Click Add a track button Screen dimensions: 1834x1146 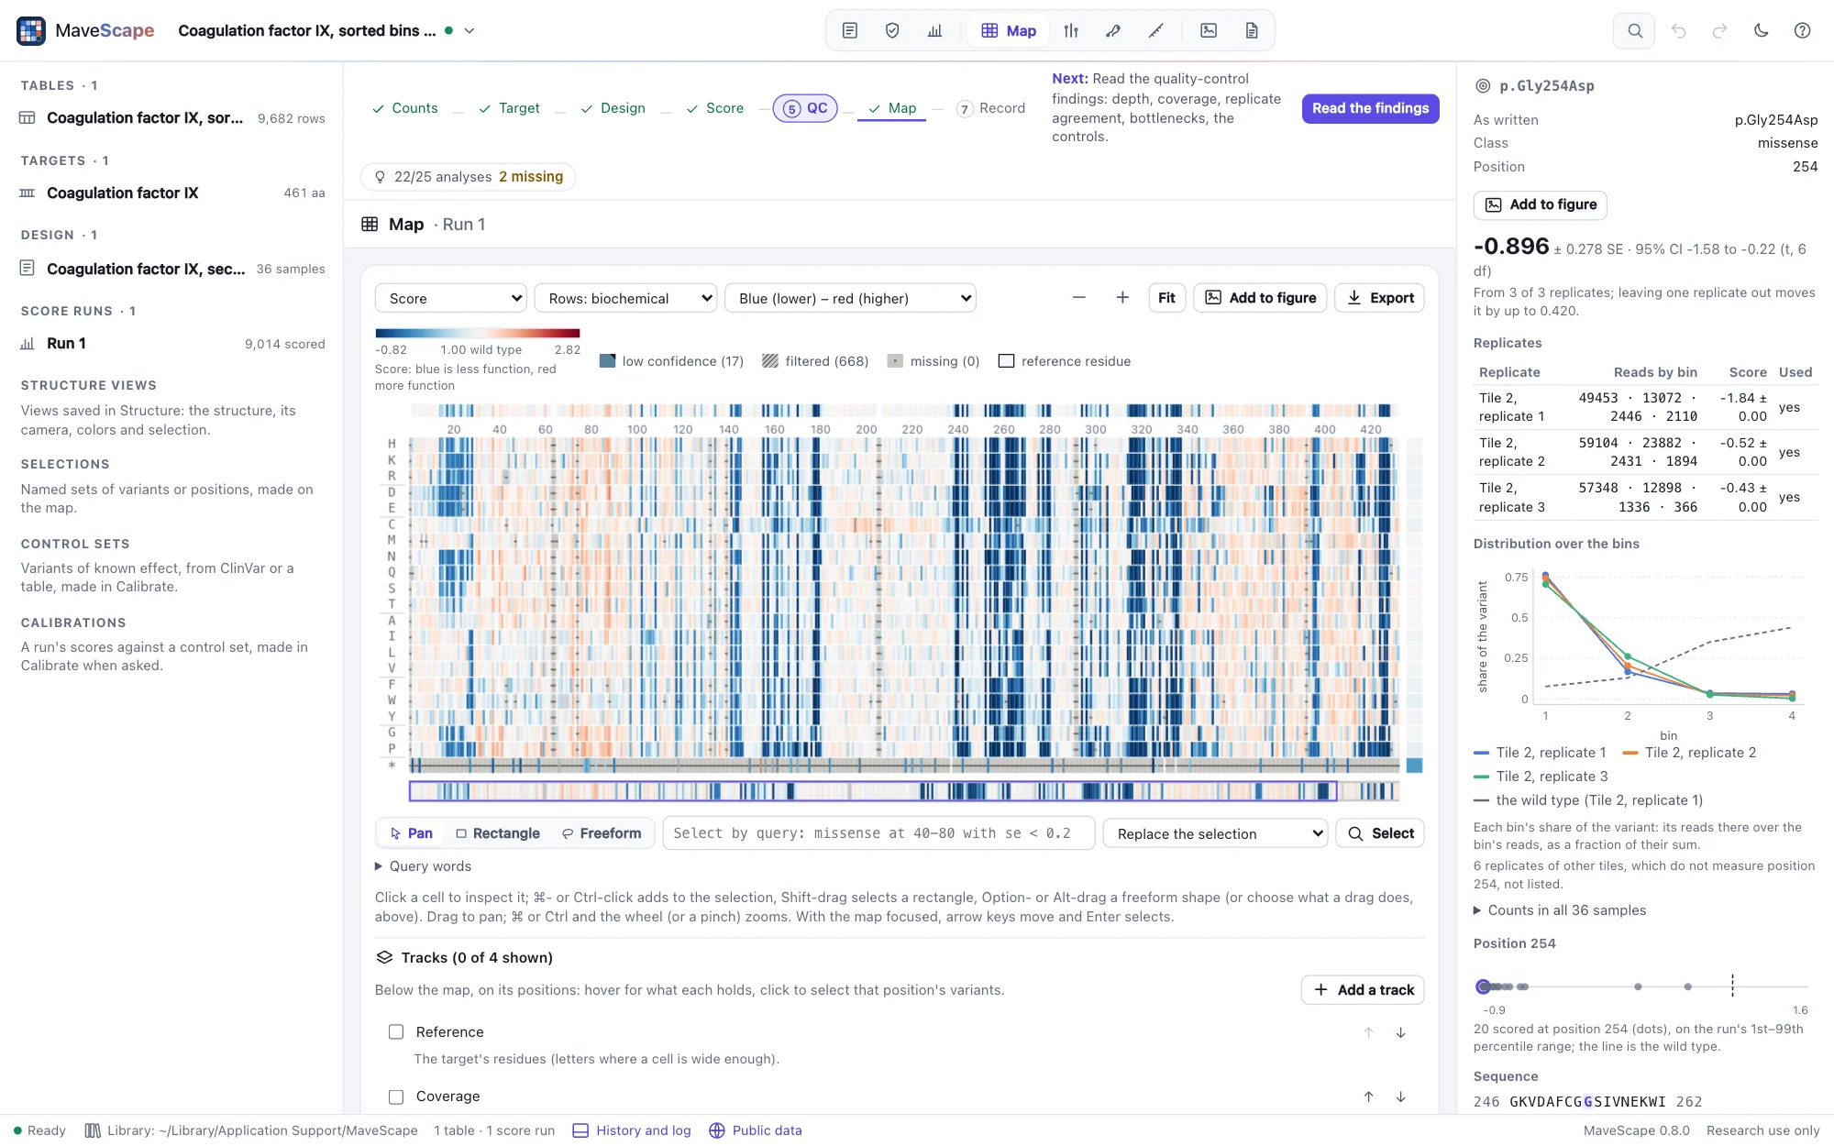coord(1363,990)
